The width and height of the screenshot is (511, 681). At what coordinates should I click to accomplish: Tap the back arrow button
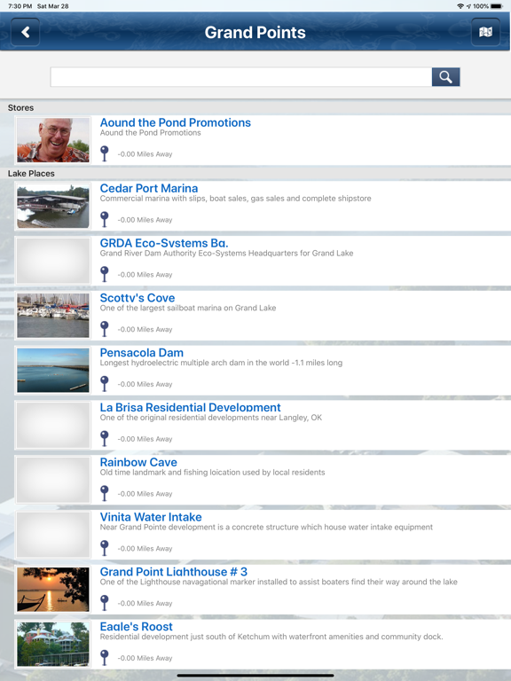coord(25,32)
